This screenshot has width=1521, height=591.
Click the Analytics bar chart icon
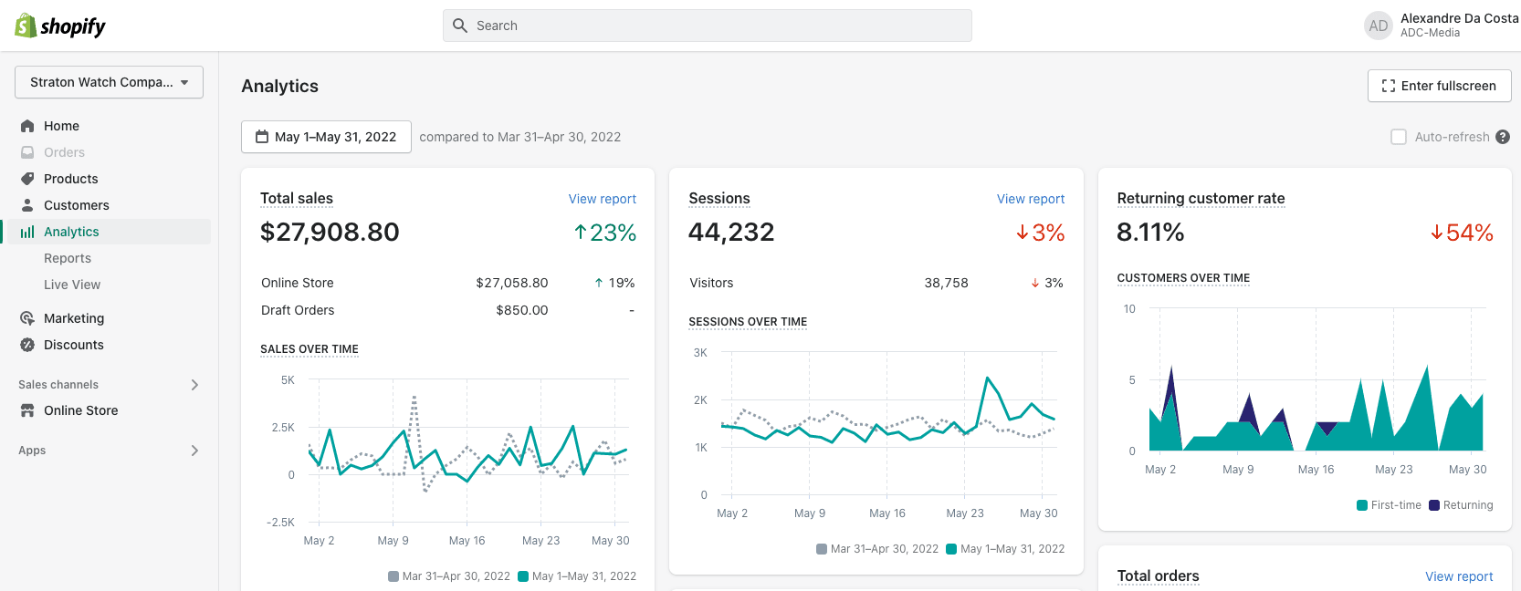[27, 232]
